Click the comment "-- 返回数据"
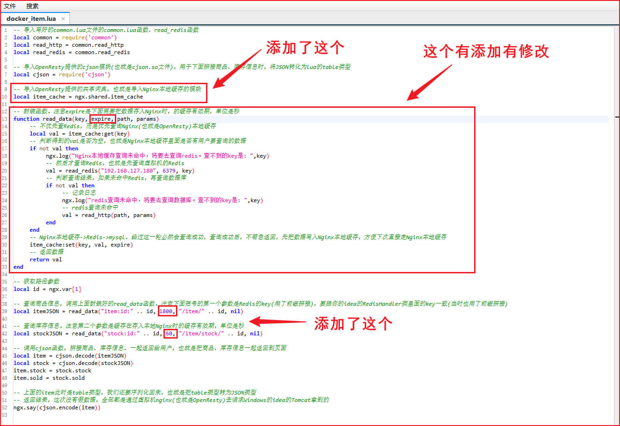The height and width of the screenshot is (426, 620). pos(46,252)
